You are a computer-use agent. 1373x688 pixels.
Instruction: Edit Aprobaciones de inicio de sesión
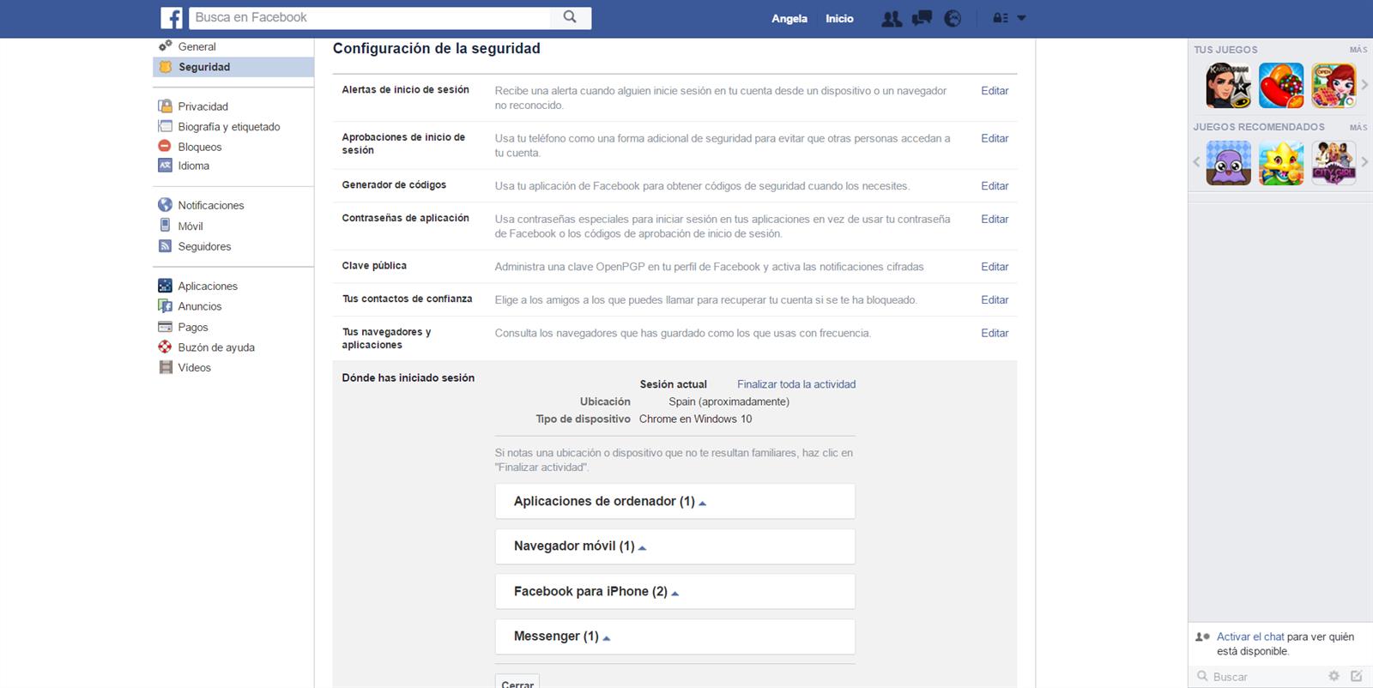click(x=995, y=138)
